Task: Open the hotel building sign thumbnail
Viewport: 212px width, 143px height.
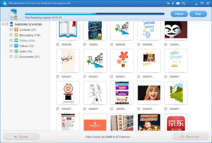Action: 122,122
